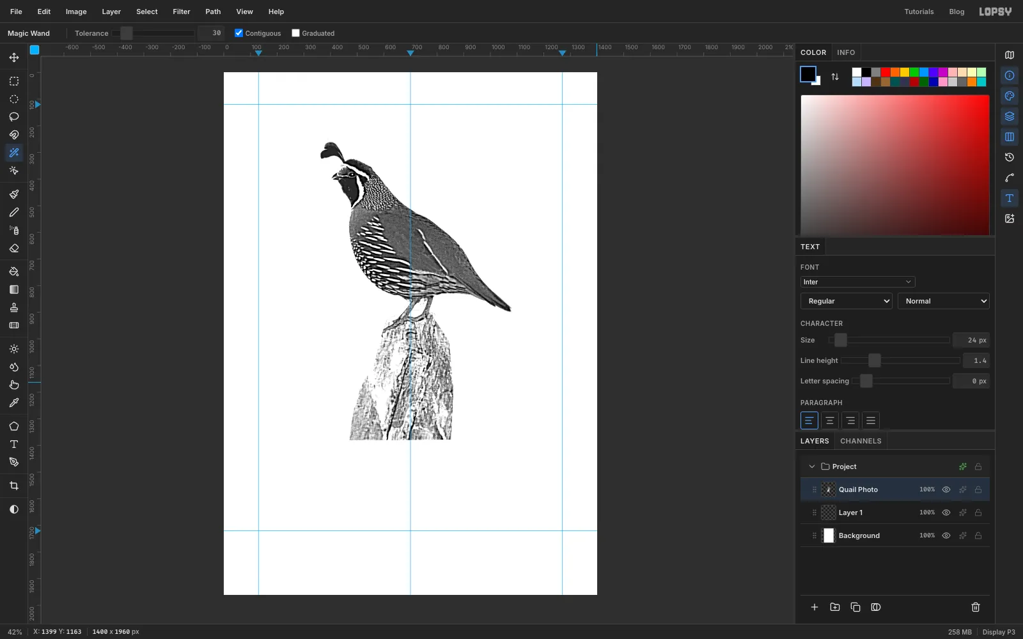Viewport: 1023px width, 639px height.
Task: Select the Lasso tool
Action: pyautogui.click(x=14, y=117)
